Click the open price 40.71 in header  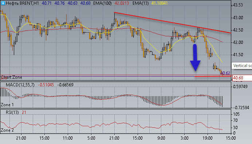point(47,3)
